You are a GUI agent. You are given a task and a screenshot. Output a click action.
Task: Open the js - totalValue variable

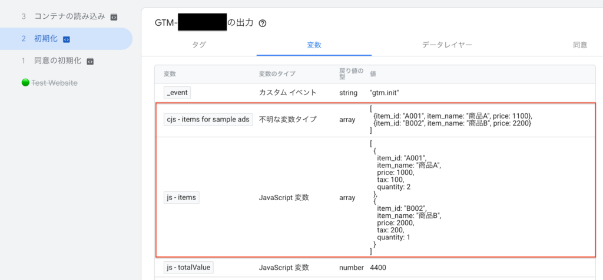(x=188, y=268)
